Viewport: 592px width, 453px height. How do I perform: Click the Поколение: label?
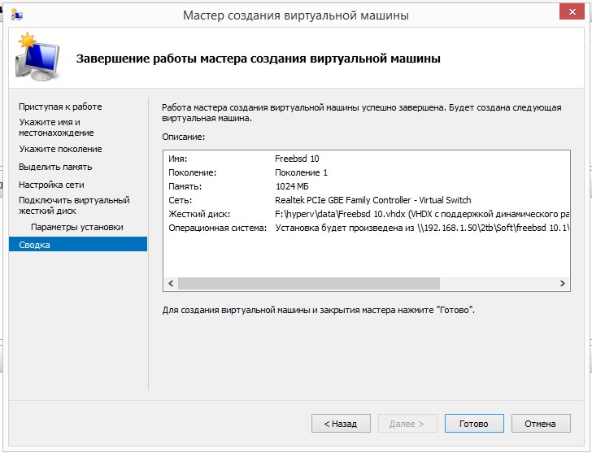point(193,172)
